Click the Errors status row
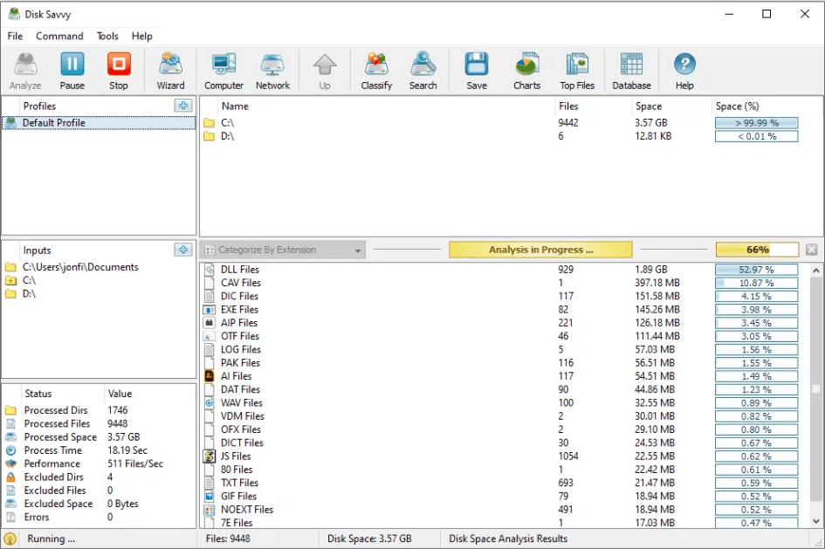This screenshot has height=549, width=825. pos(99,517)
